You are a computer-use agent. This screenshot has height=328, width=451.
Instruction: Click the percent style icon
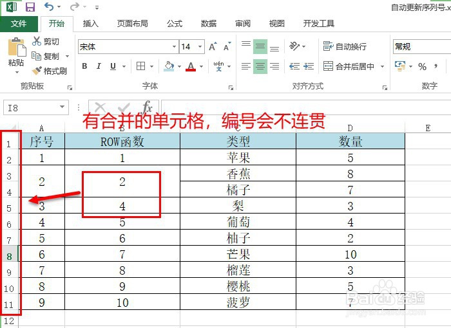[x=422, y=67]
